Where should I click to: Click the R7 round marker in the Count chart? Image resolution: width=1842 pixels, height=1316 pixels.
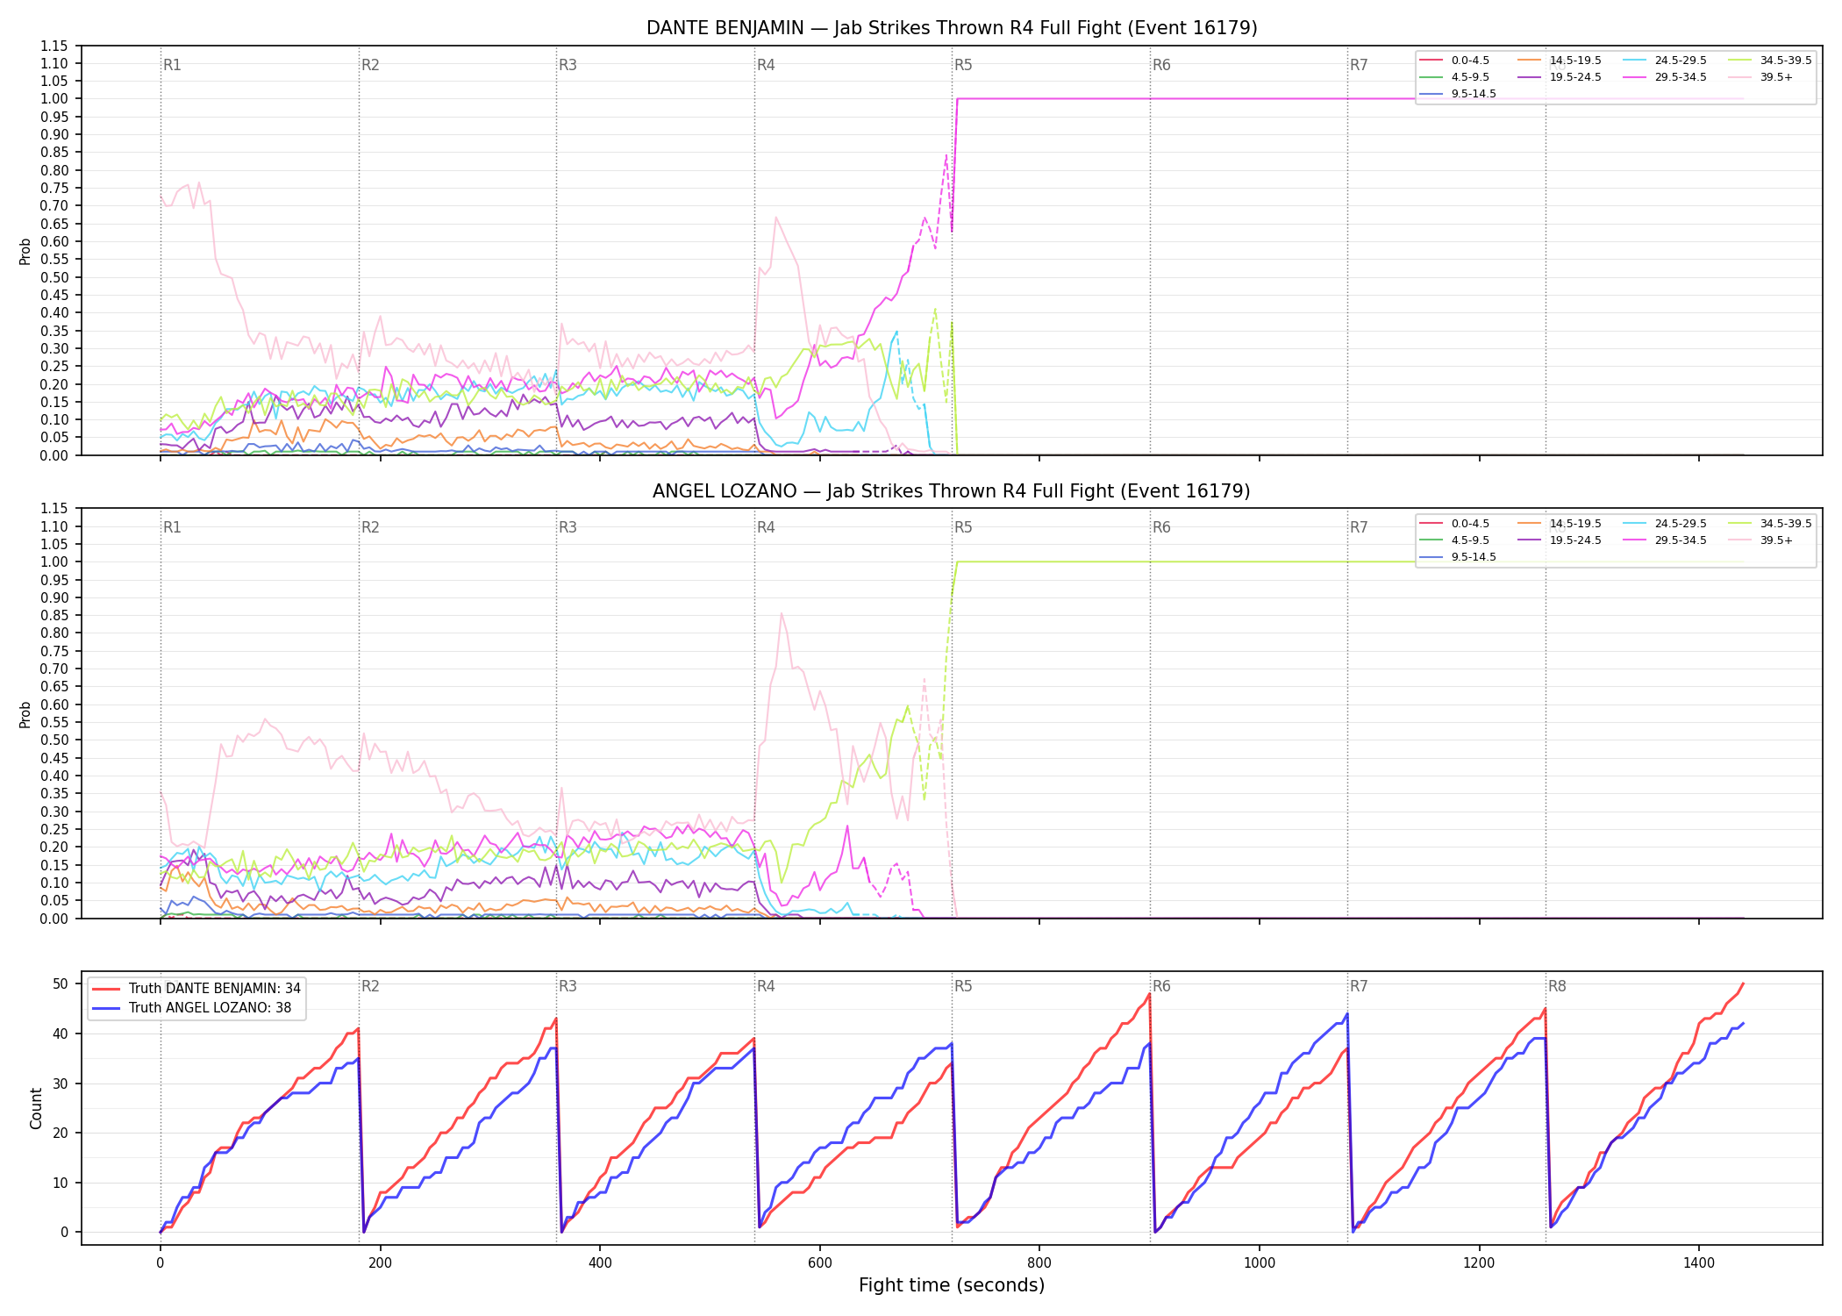click(x=1359, y=986)
